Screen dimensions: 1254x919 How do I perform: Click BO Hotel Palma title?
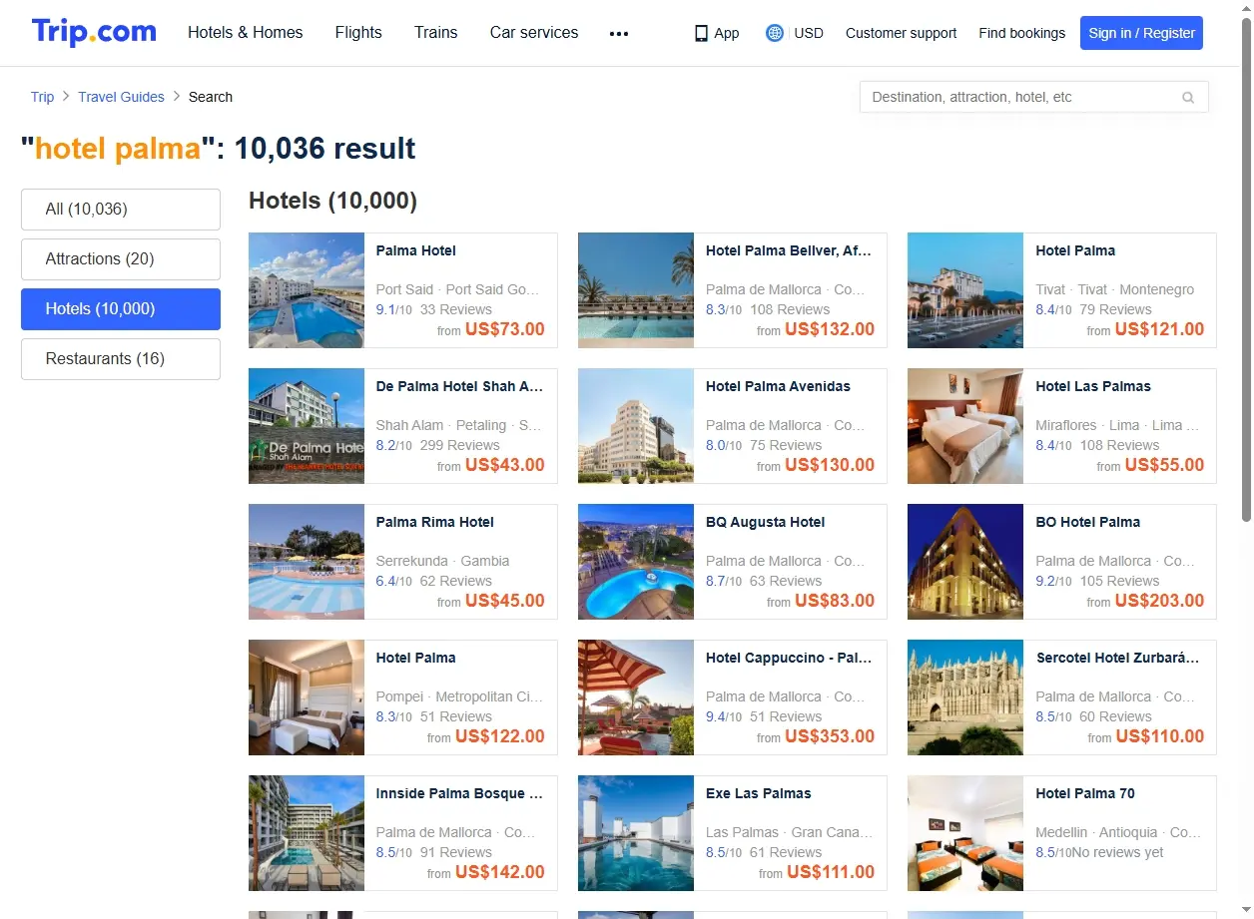click(1088, 522)
